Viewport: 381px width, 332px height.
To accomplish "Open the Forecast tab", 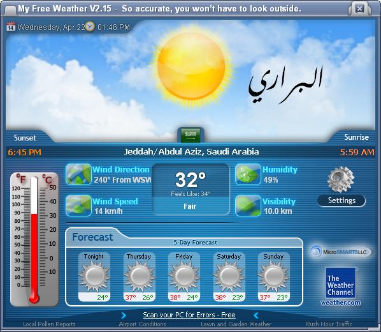I will point(92,237).
